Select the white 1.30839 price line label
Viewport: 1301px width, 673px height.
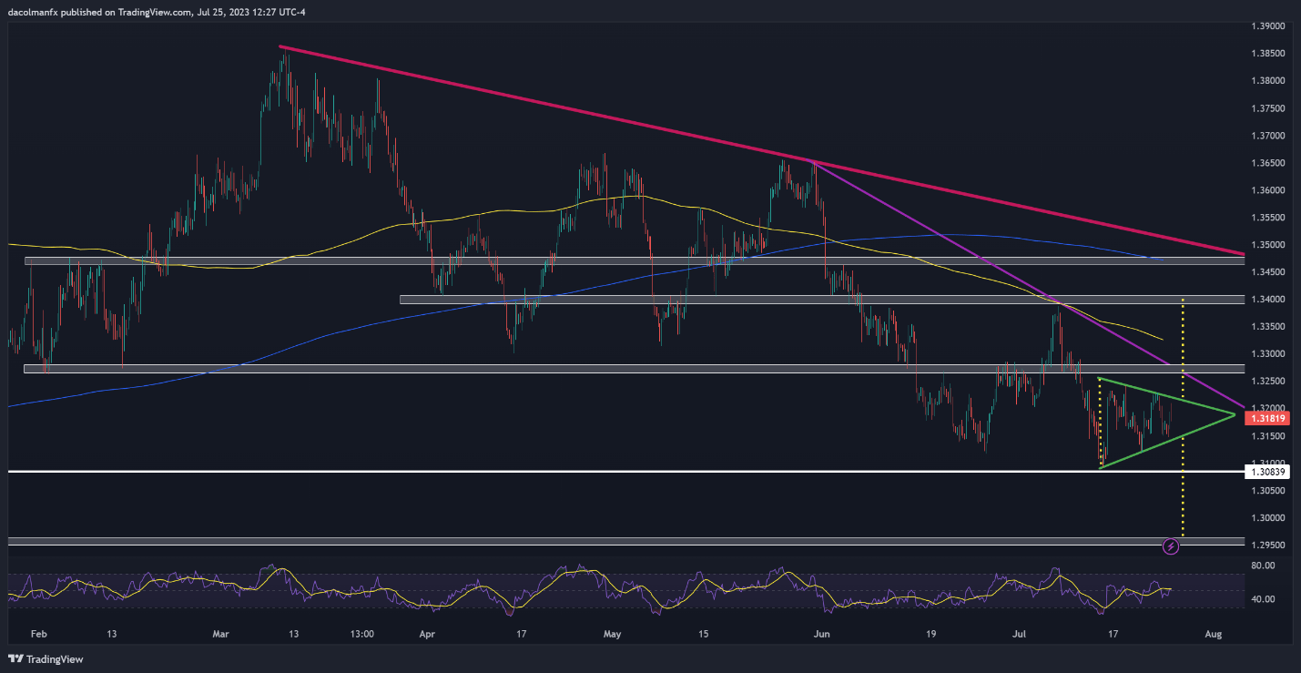pos(1269,472)
